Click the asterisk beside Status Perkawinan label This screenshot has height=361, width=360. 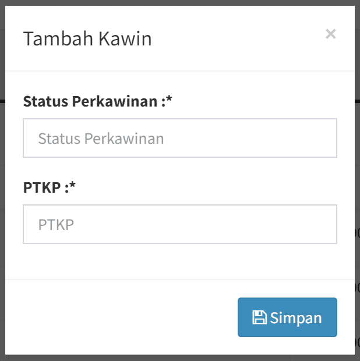click(x=170, y=101)
